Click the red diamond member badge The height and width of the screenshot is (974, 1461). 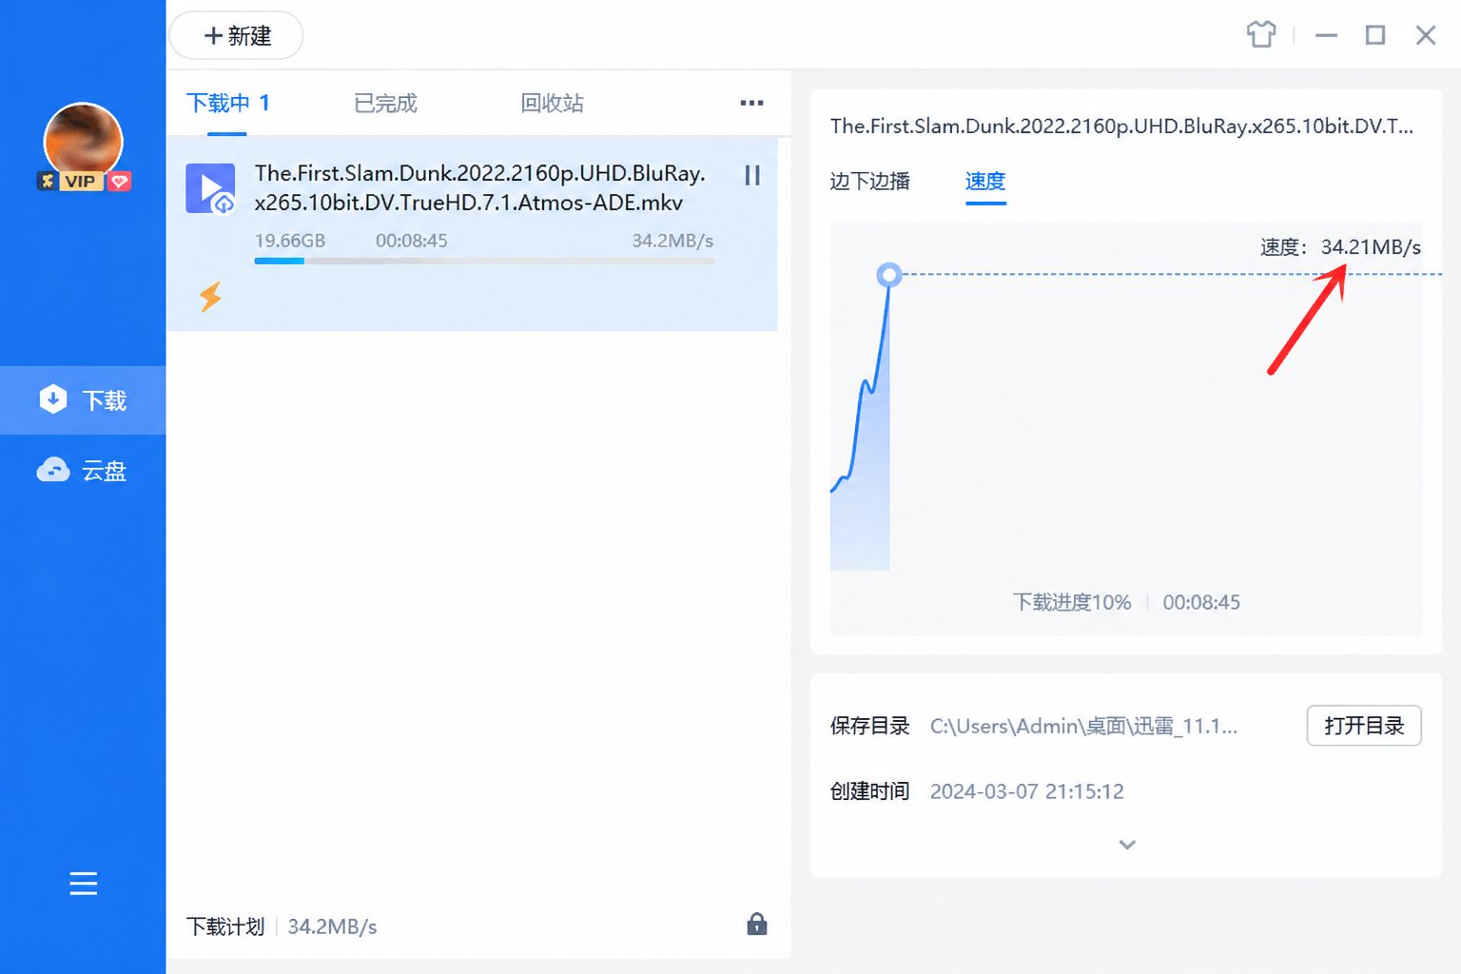click(119, 182)
